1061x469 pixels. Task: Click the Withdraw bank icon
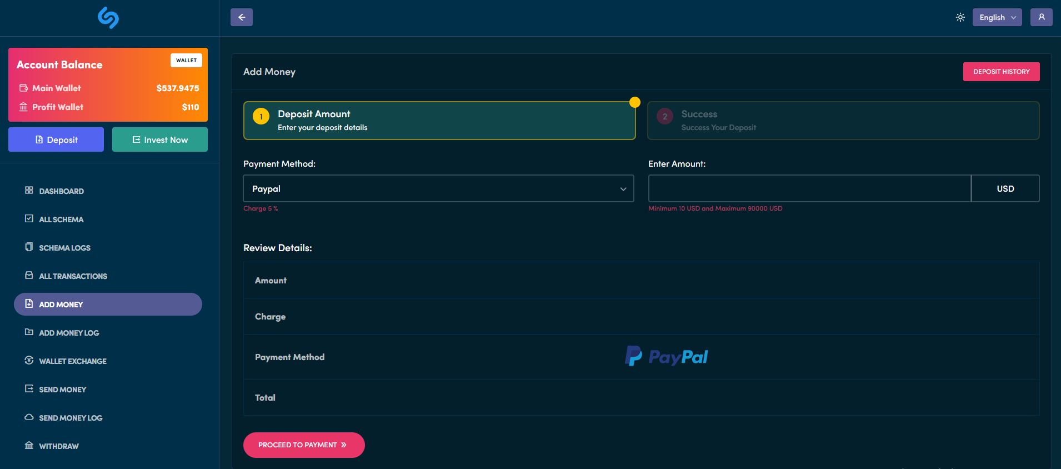[x=29, y=446]
